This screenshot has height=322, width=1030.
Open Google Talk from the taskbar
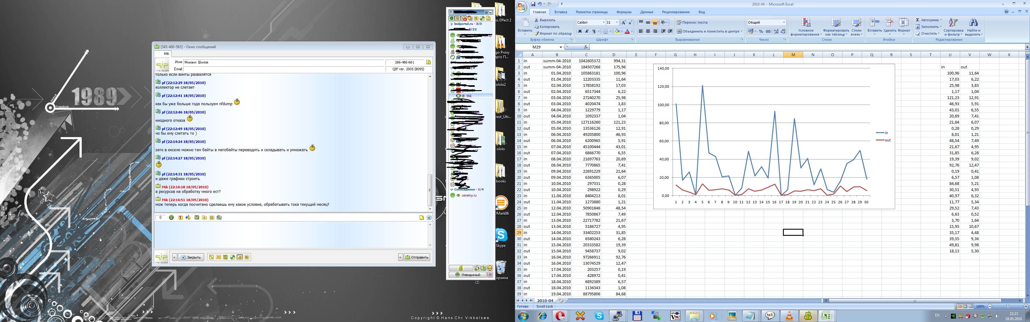pos(770,316)
